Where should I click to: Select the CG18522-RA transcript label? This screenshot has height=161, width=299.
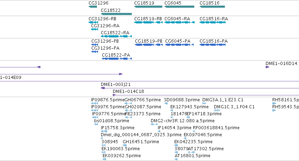click(x=115, y=32)
